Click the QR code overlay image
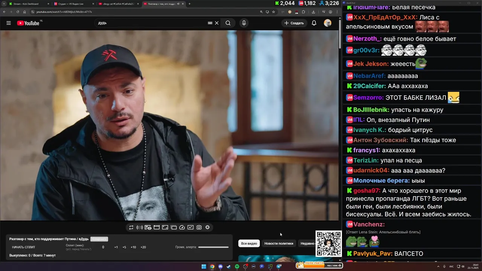 [x=328, y=244]
